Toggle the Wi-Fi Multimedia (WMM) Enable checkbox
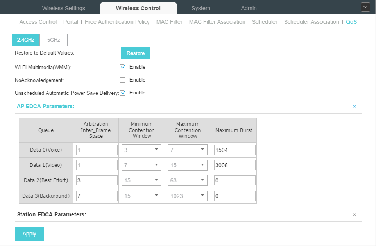The height and width of the screenshot is (246, 376). 123,67
